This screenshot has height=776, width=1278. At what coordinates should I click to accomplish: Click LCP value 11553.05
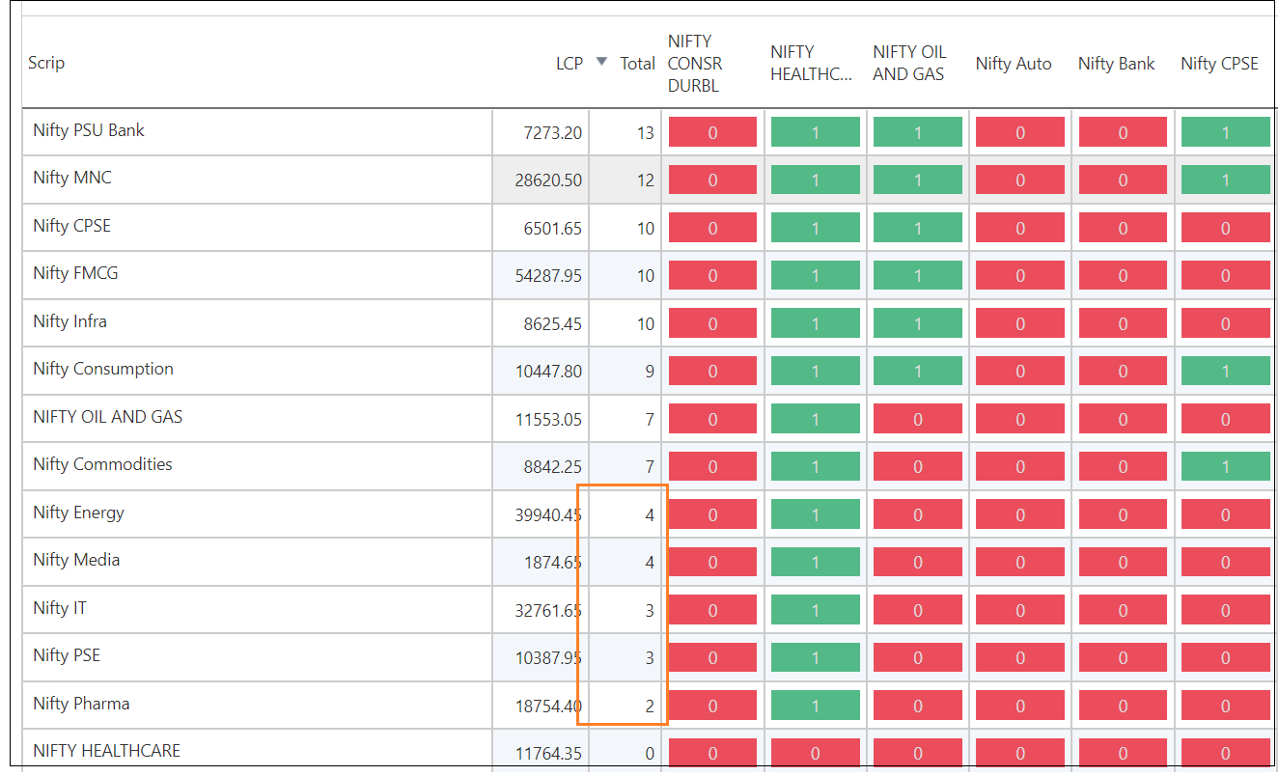click(x=548, y=420)
